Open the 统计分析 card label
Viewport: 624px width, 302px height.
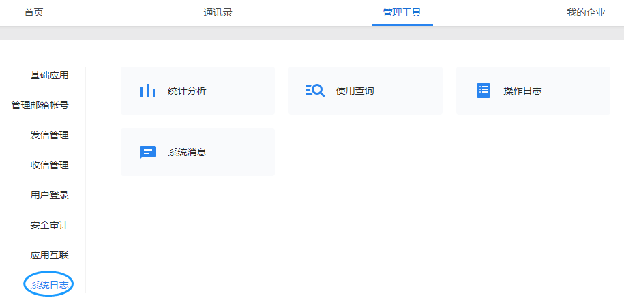point(187,91)
